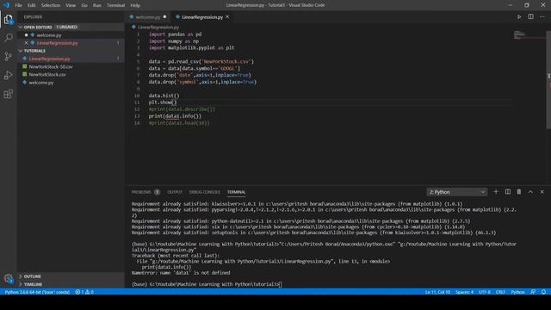Select Python interpreter in status bar

tap(37, 292)
